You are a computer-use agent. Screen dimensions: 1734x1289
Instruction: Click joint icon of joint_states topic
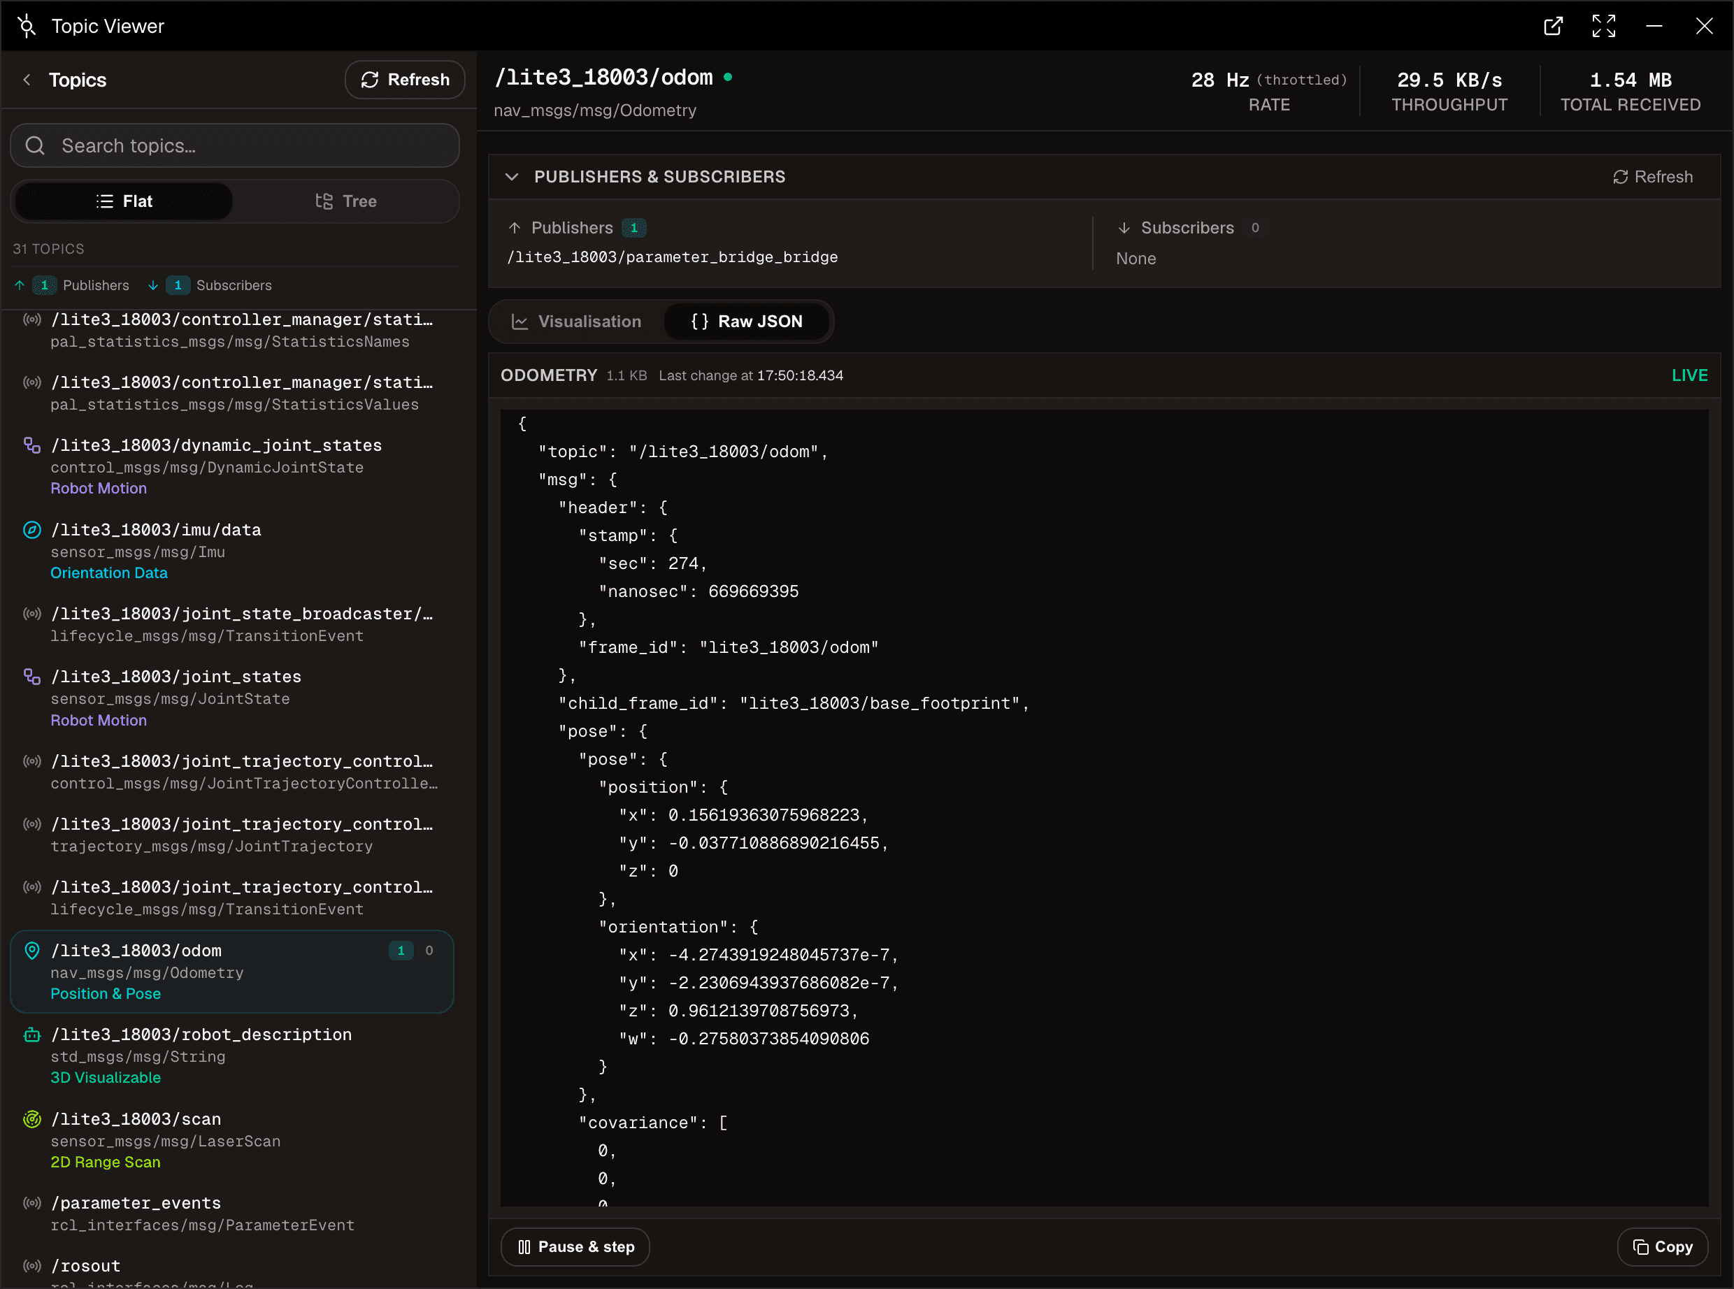pyautogui.click(x=32, y=677)
